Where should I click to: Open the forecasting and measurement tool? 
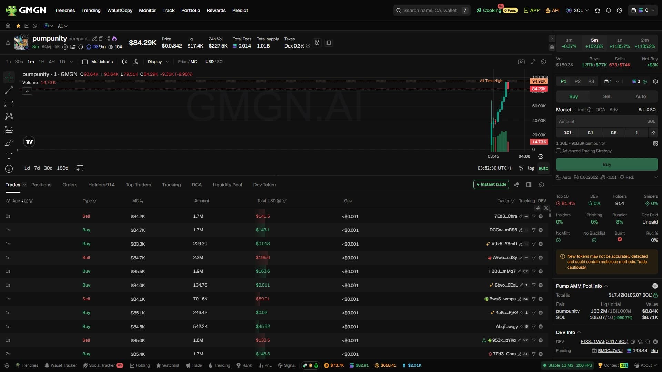tap(9, 130)
